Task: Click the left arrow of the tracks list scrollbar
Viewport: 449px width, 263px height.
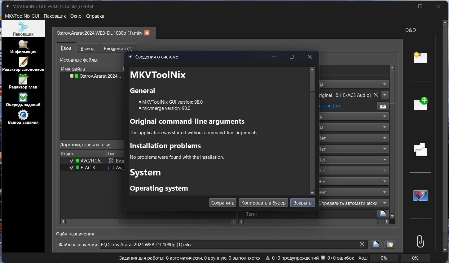Action: (63, 221)
